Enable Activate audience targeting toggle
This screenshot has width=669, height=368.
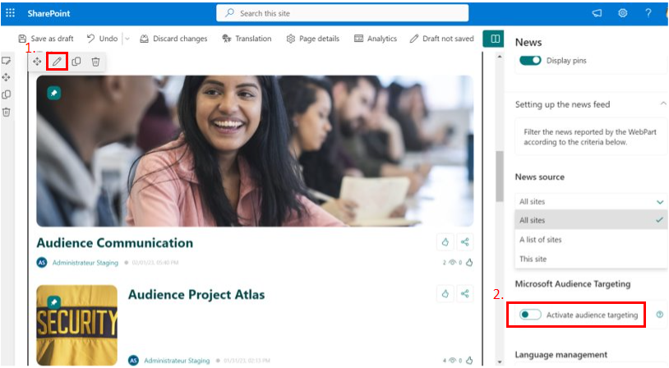(x=530, y=315)
